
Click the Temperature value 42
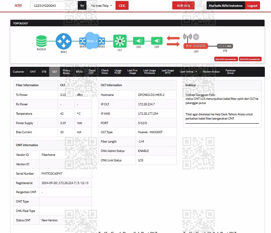[62, 114]
